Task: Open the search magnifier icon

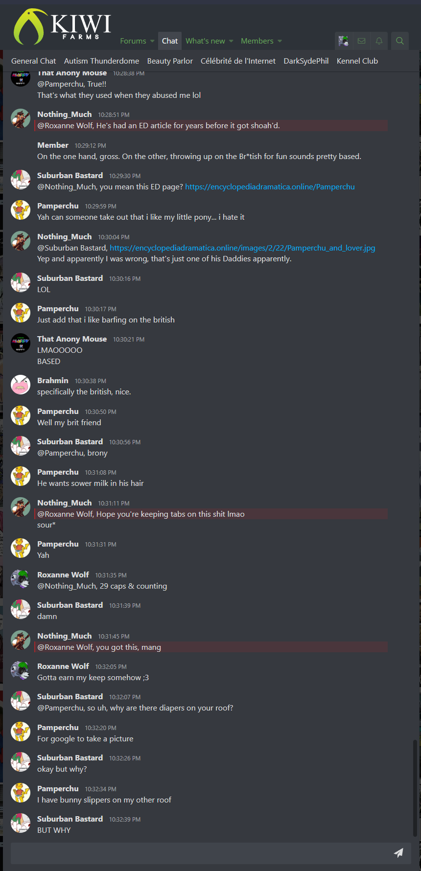Action: pyautogui.click(x=400, y=41)
